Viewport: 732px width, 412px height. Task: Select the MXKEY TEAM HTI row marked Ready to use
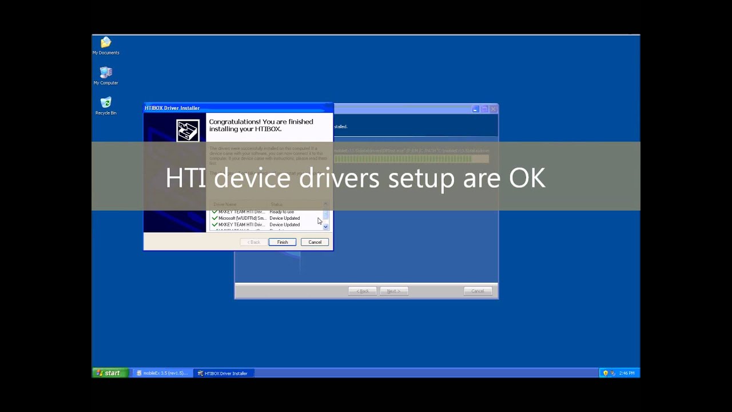coord(267,212)
